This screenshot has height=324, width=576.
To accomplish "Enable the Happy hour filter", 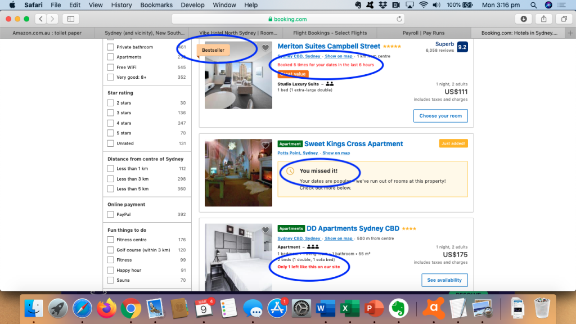I will [110, 270].
